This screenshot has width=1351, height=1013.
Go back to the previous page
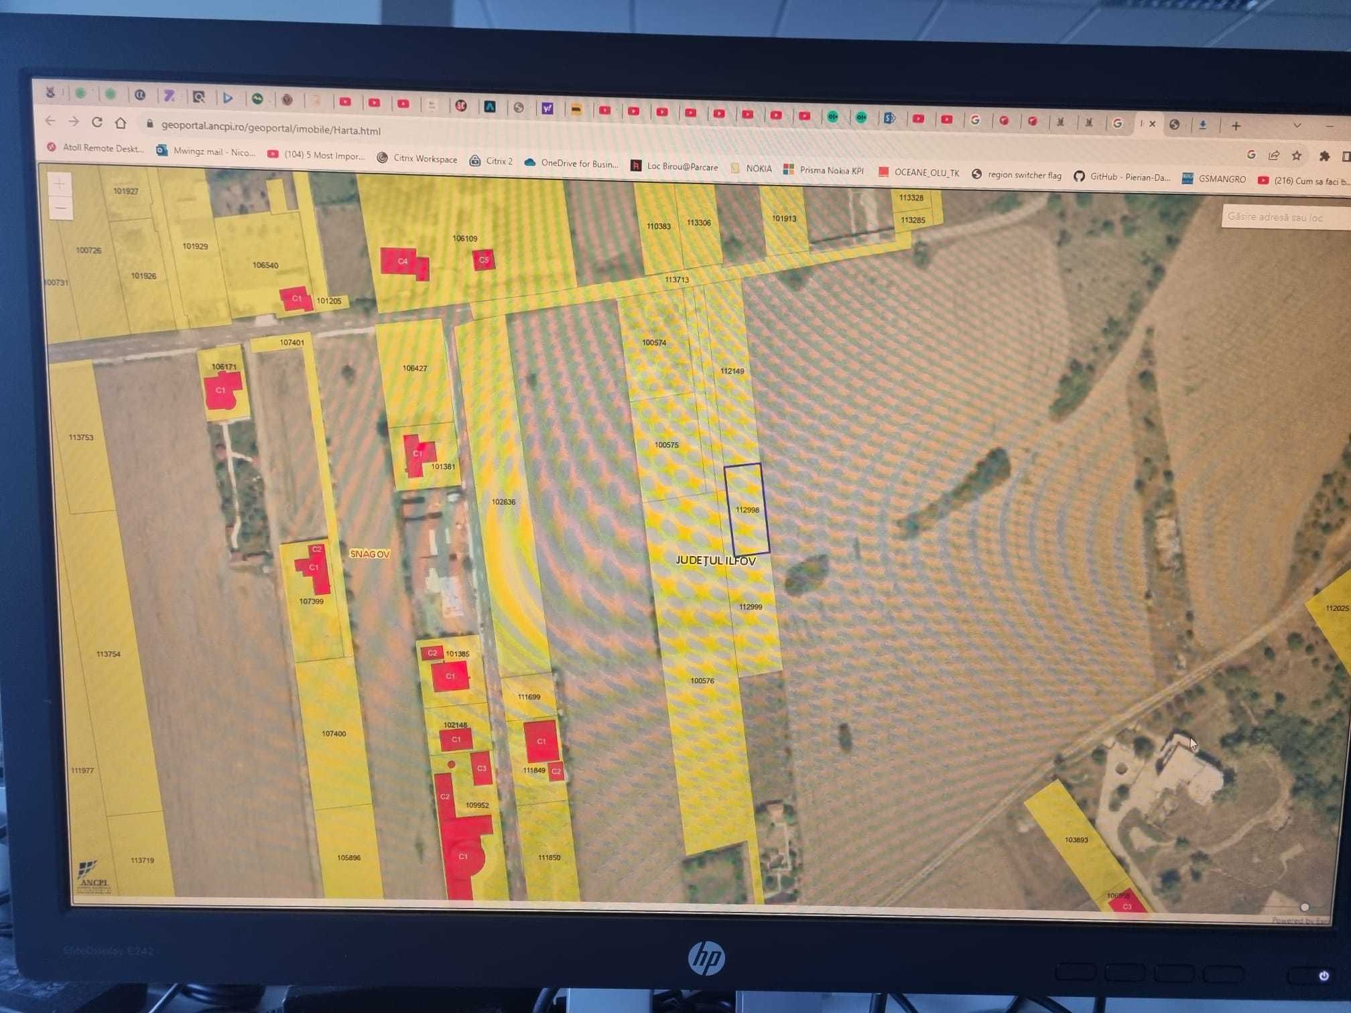tap(50, 121)
